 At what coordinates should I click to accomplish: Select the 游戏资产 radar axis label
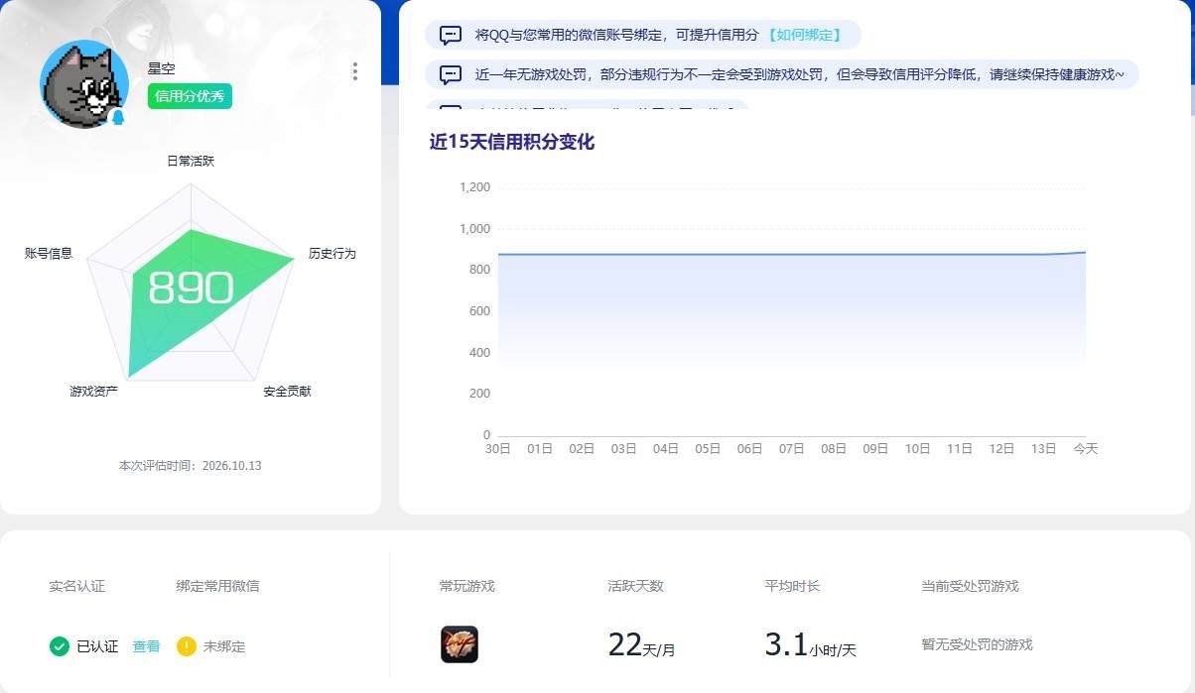[93, 392]
